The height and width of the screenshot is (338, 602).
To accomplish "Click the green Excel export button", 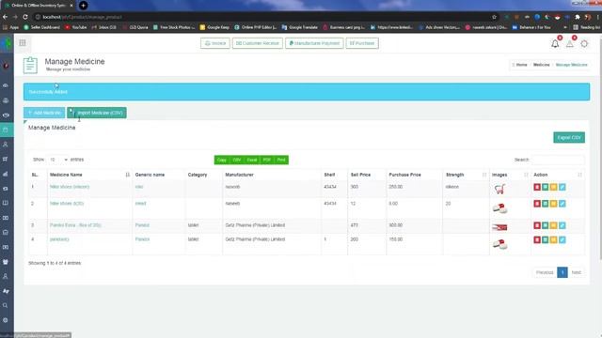I will tap(252, 160).
